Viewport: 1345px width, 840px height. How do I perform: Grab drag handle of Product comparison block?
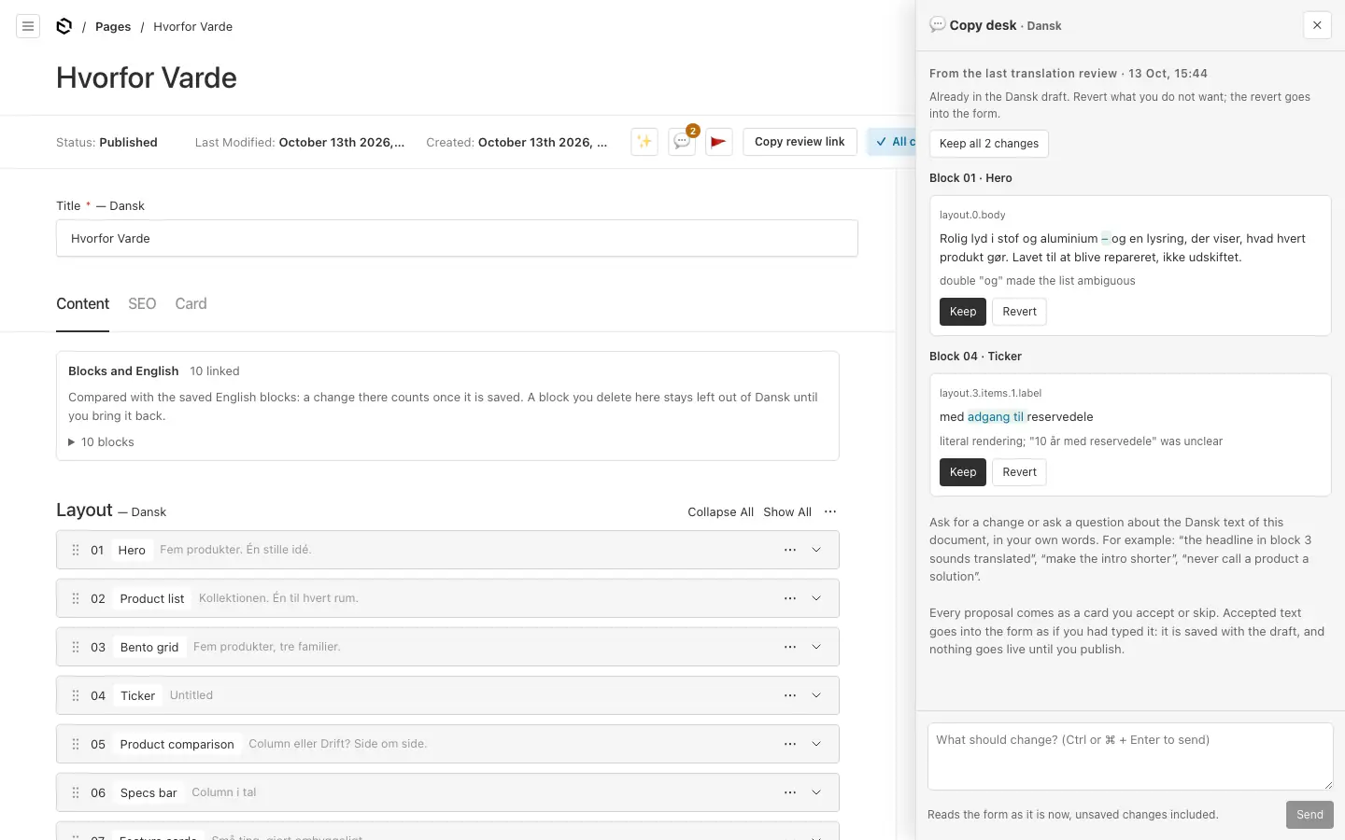[76, 744]
